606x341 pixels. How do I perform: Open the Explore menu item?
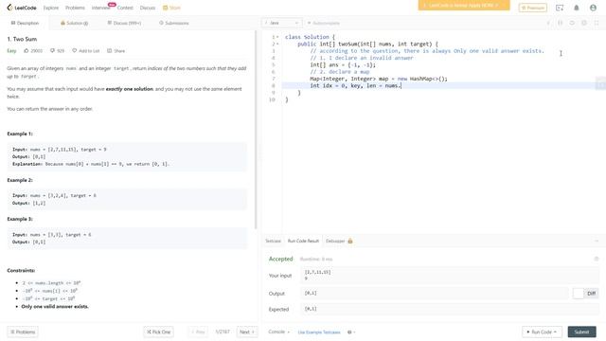click(50, 8)
